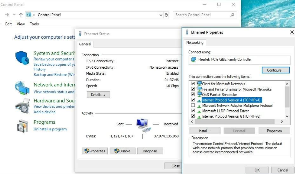The width and height of the screenshot is (295, 174).
Task: Click the Forward arrow in Control Panel
Action: point(7,15)
